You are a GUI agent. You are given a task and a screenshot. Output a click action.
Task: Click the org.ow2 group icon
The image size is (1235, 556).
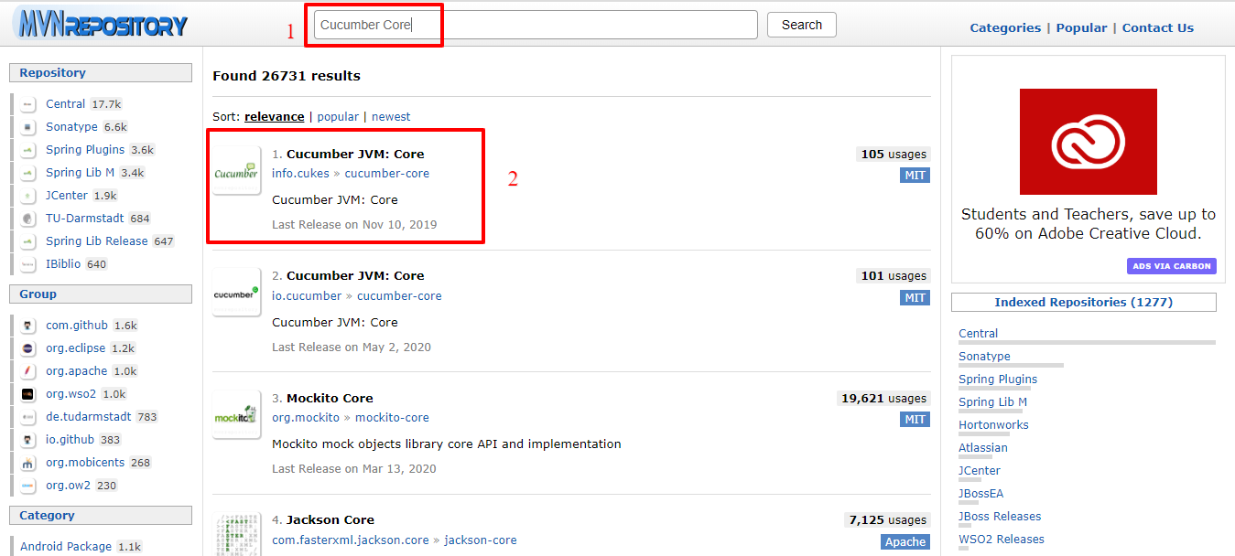coord(28,486)
